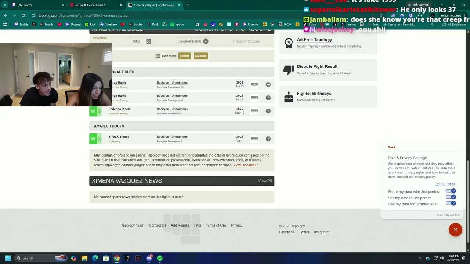The height and width of the screenshot is (264, 470).
Task: Expand details for the Nov 7 2025 bout
Action: (x=268, y=98)
